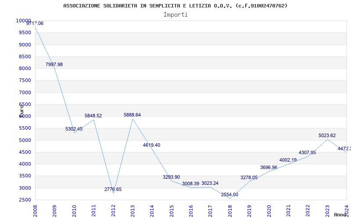
Task: Click the 8000 y-axis tick label
Action: point(25,69)
